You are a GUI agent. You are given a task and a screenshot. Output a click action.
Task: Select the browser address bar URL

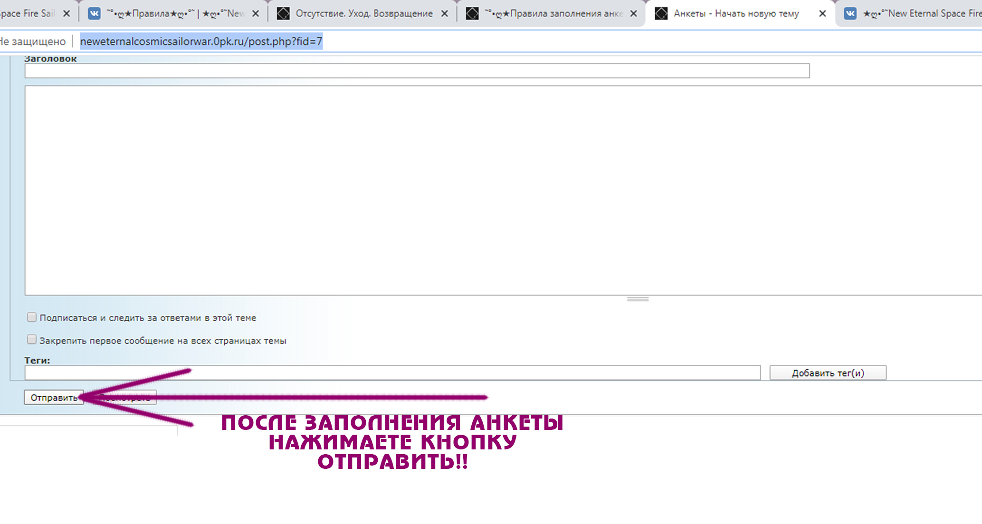pyautogui.click(x=201, y=41)
